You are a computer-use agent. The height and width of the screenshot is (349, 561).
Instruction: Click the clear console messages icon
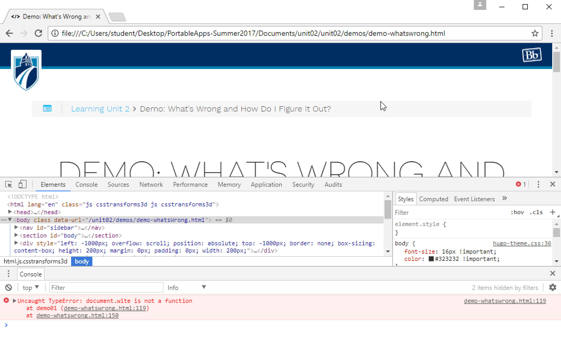[9, 287]
